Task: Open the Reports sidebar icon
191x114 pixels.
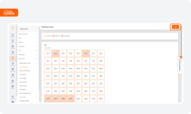Action: click(x=13, y=81)
